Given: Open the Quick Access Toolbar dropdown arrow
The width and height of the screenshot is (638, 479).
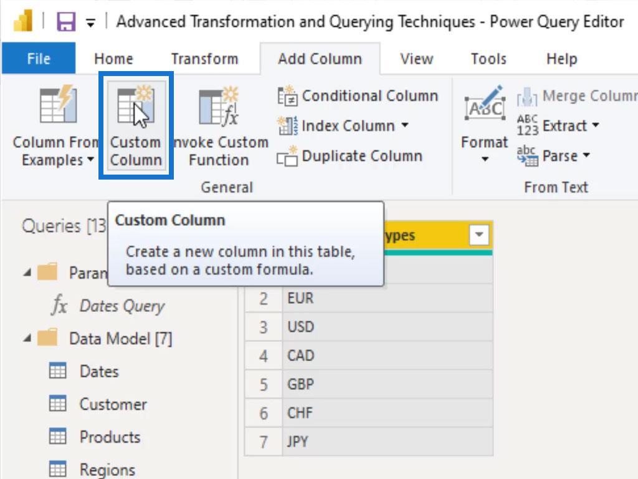Looking at the screenshot, I should coord(91,23).
